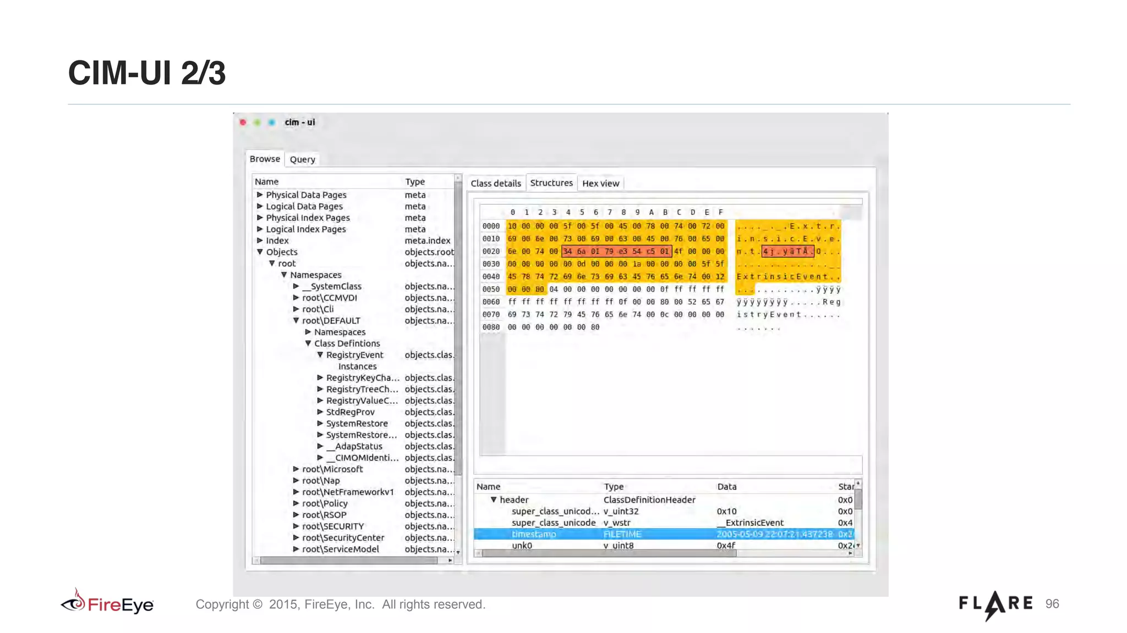Screen dimensions: 1127x633
Task: Collapse the root\DEFAULT namespace
Action: click(x=296, y=321)
